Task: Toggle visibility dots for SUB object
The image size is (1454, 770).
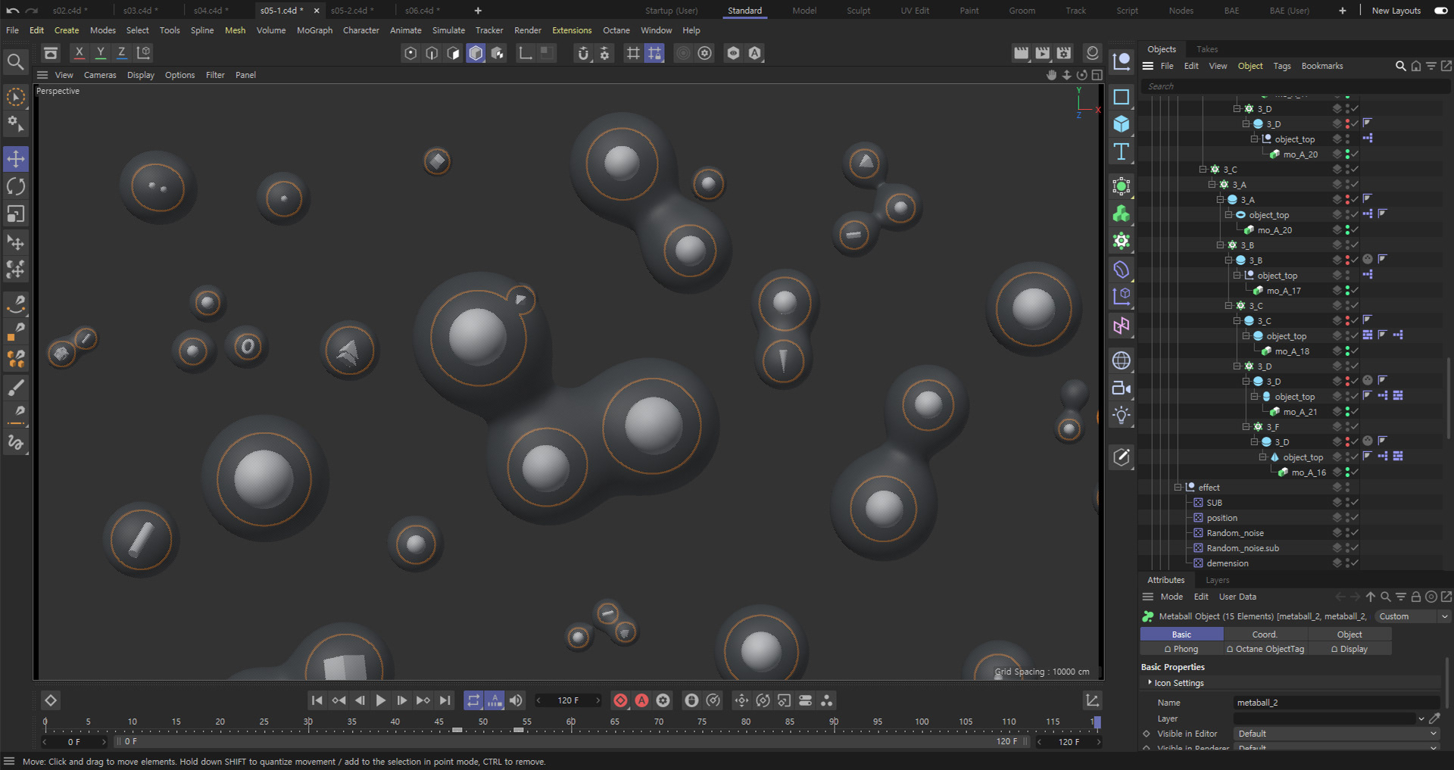Action: [x=1348, y=503]
